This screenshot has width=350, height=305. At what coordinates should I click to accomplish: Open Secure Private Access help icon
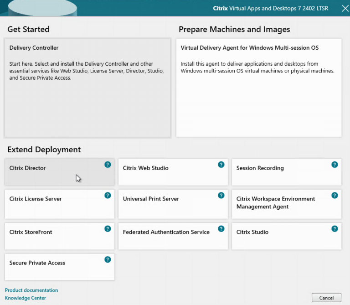108,259
